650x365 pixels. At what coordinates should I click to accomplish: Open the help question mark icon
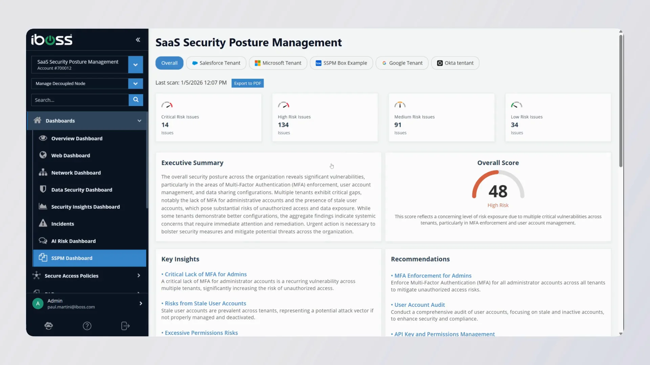[87, 326]
